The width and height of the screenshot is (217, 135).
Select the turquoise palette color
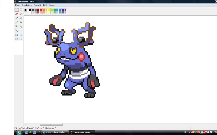[57, 9]
